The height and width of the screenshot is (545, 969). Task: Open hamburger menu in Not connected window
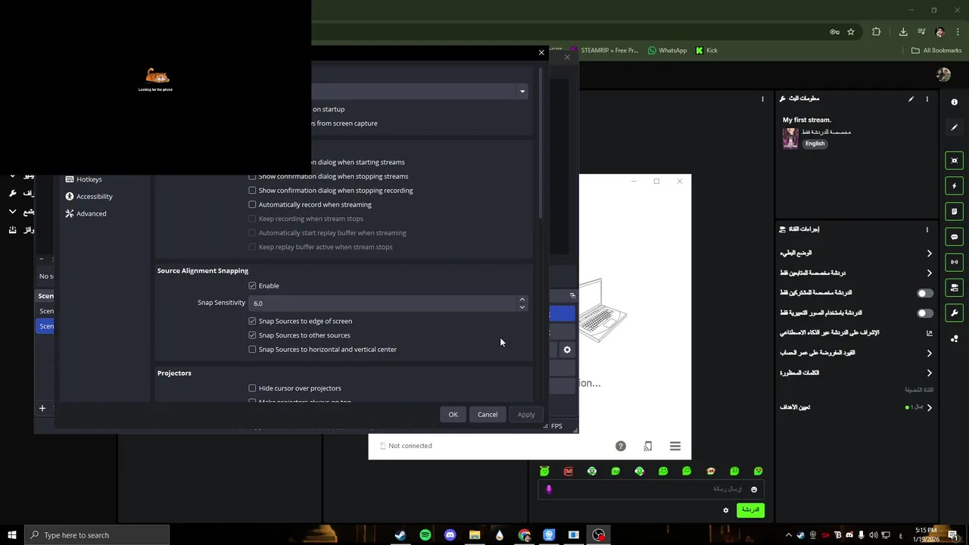675,447
